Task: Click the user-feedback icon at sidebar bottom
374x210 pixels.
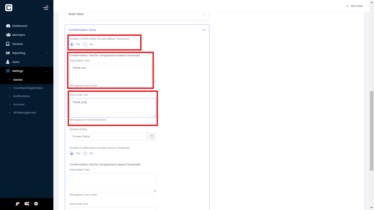Action: 17,203
